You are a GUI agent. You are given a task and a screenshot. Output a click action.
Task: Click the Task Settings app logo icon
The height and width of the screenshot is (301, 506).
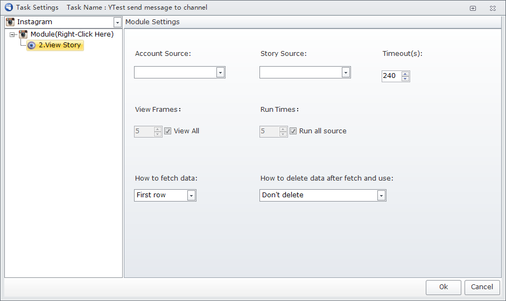point(9,7)
